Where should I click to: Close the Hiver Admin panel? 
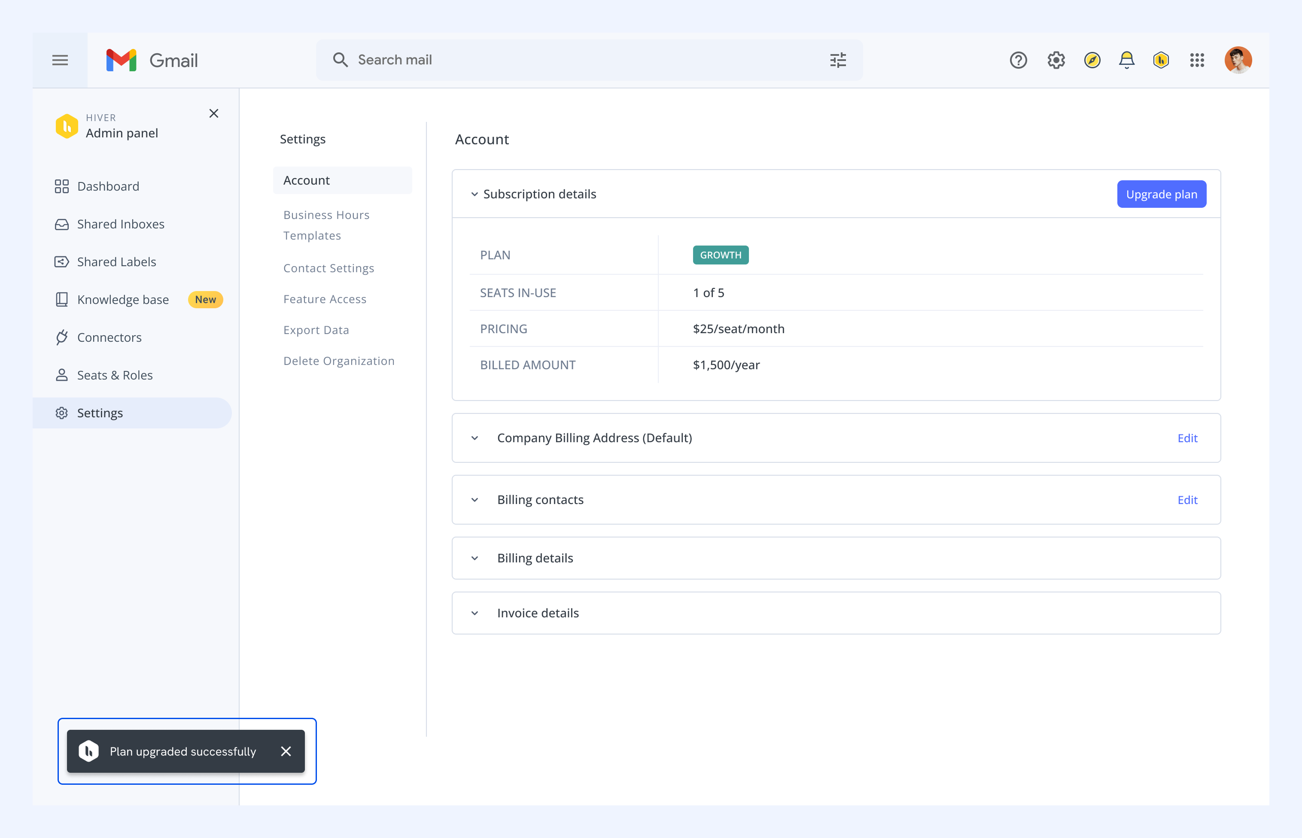(x=213, y=113)
